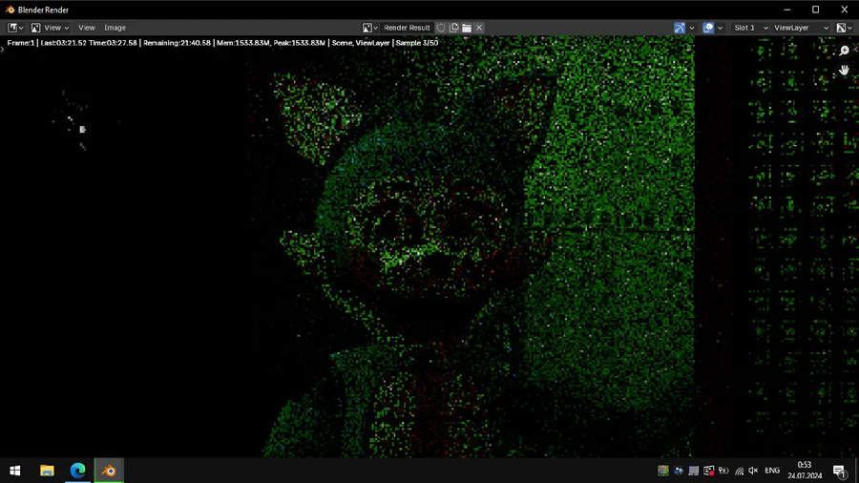Open Microsoft Edge from the taskbar
This screenshot has height=483, width=859.
78,471
